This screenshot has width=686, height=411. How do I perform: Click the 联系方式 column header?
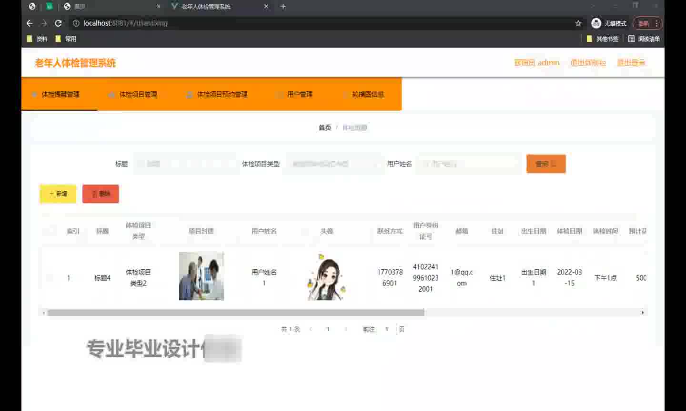(390, 231)
